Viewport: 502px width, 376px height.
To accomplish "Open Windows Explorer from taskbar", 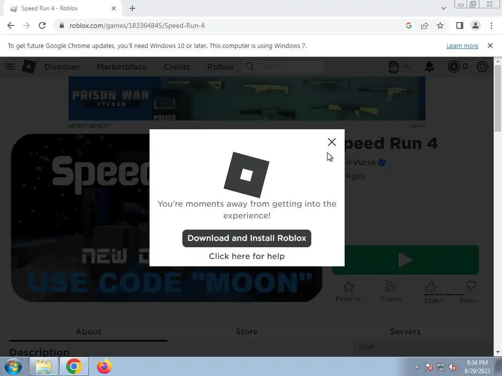I will tap(44, 366).
